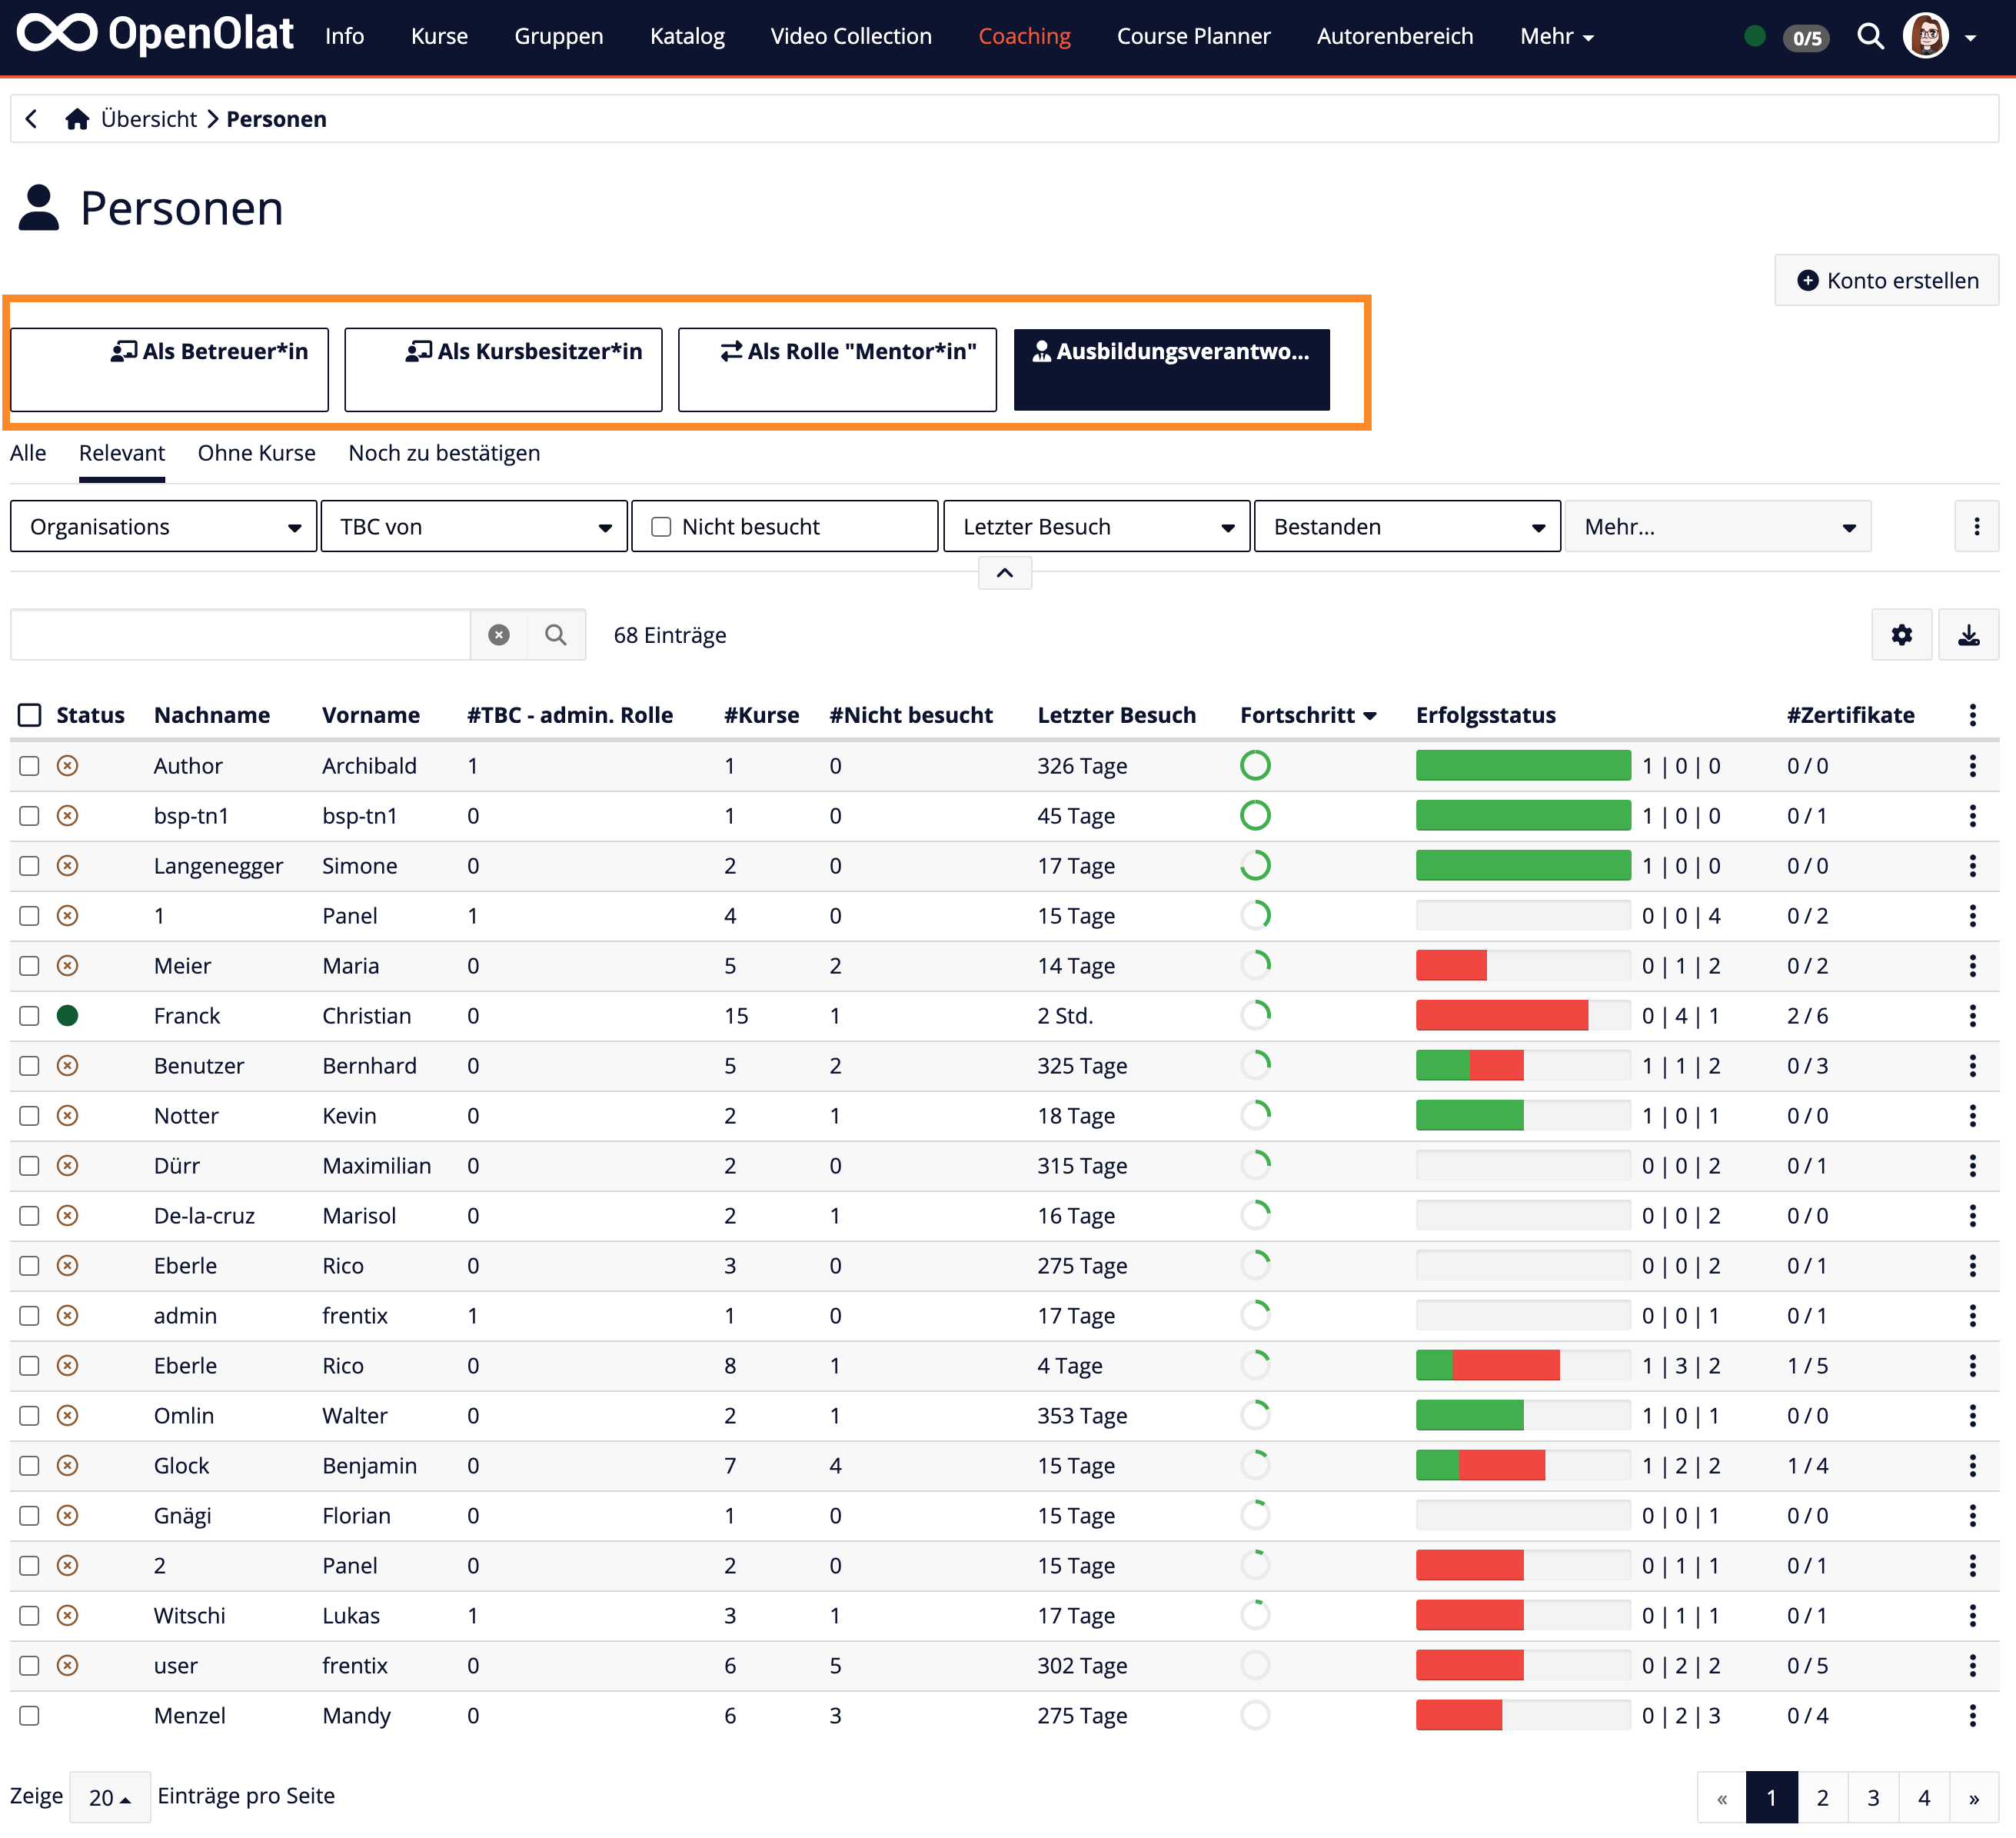Viewport: 2016px width, 1838px height.
Task: Open the row actions menu for Meier Maria
Action: point(1972,965)
